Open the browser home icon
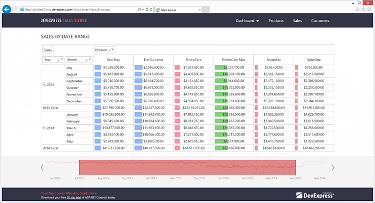This screenshot has height=203, width=375. click(357, 9)
